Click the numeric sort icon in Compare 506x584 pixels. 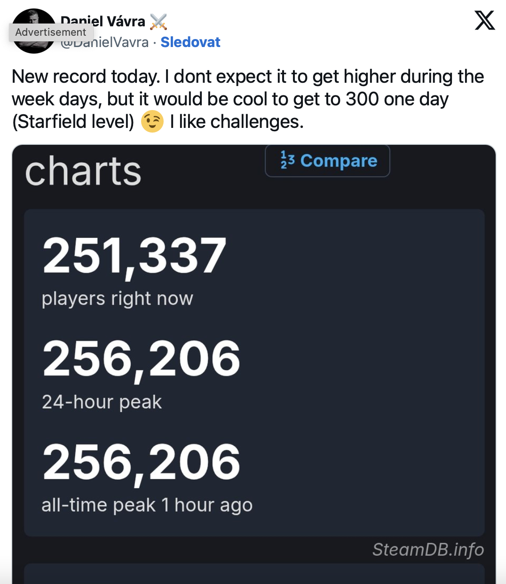tap(287, 160)
